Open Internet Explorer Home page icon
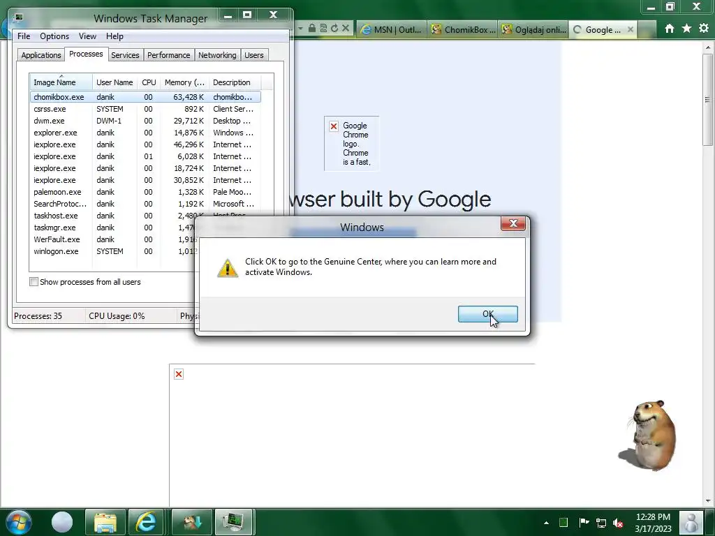The width and height of the screenshot is (715, 536). (x=670, y=29)
